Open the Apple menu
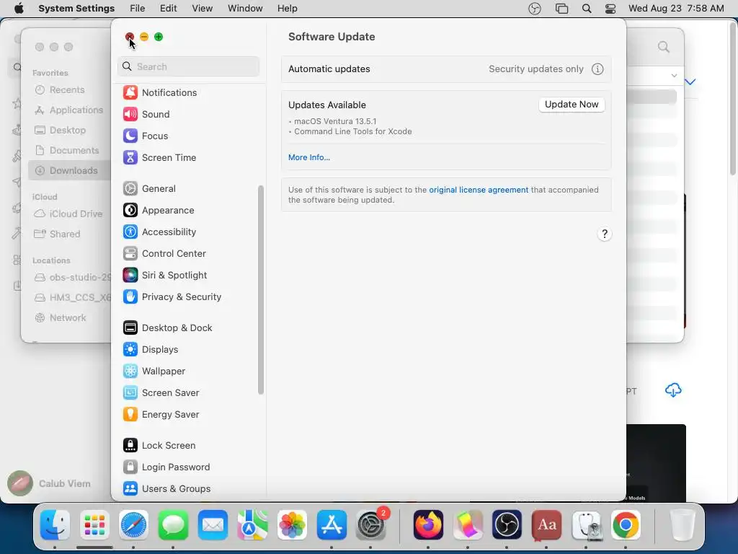 19,9
